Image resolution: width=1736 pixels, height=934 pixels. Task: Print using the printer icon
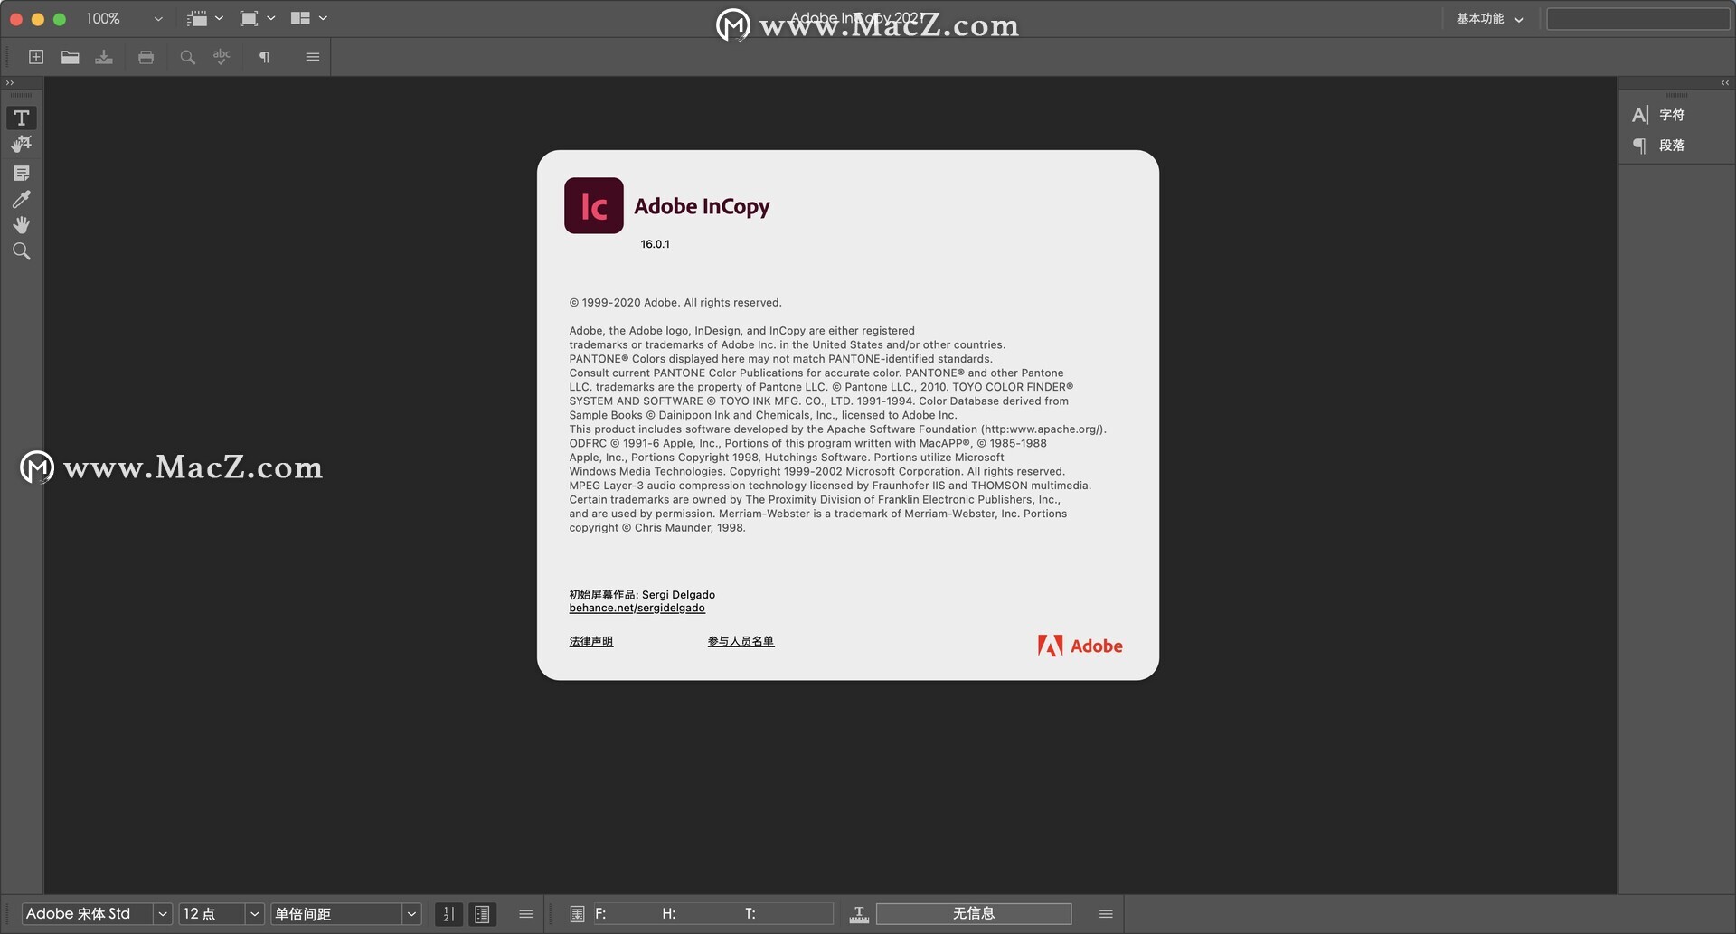click(146, 57)
